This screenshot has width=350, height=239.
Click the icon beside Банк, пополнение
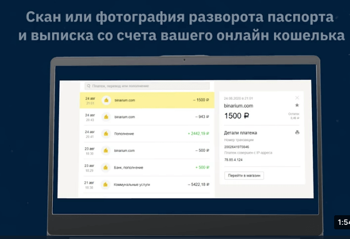pyautogui.click(x=105, y=168)
